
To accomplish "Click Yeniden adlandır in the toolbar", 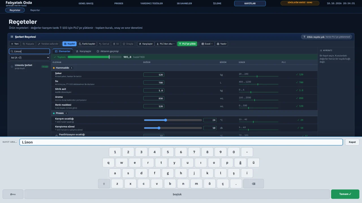I will (x=48, y=44).
